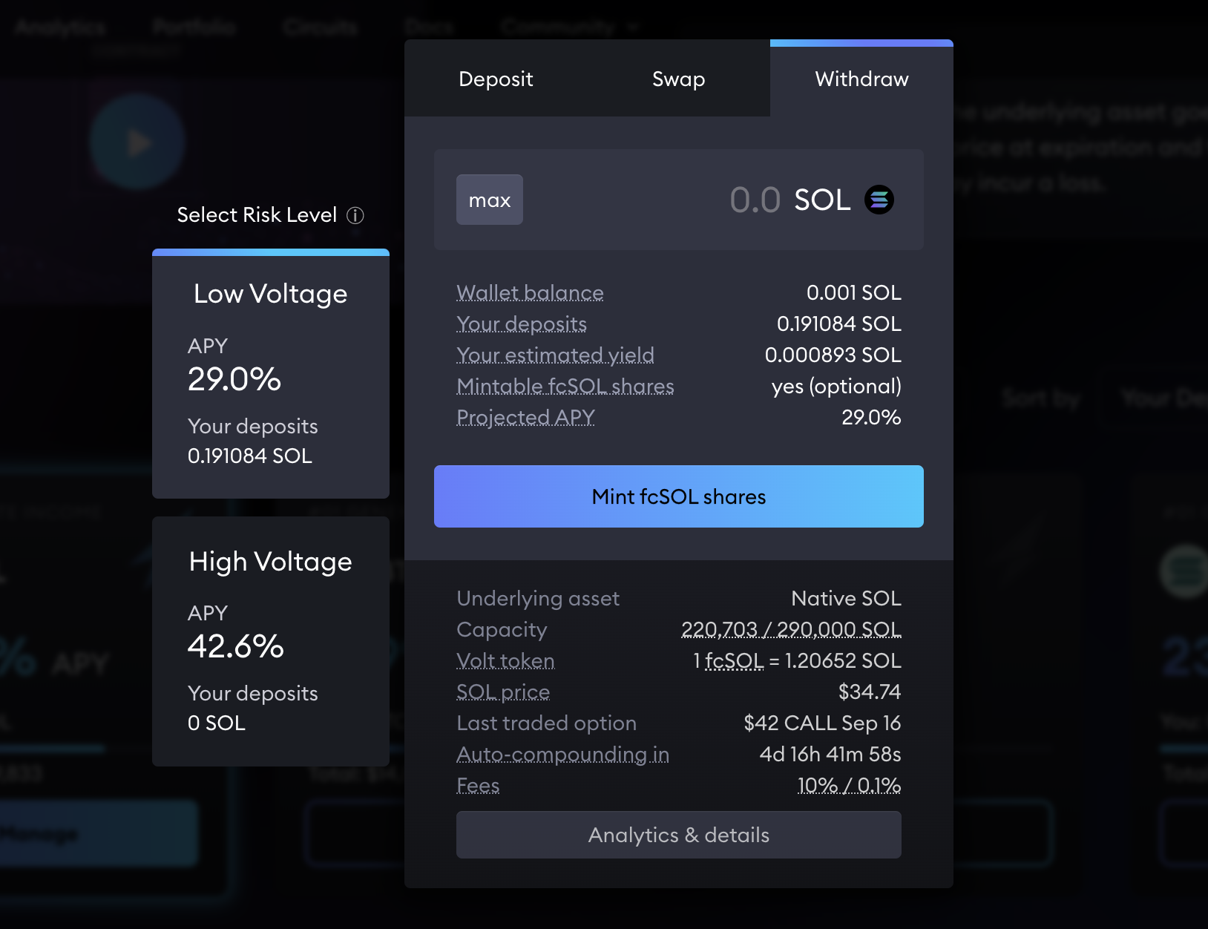Click the Fees label
1208x929 pixels.
[478, 785]
